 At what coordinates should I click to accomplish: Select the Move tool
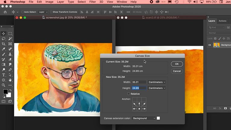pyautogui.click(x=4, y=33)
